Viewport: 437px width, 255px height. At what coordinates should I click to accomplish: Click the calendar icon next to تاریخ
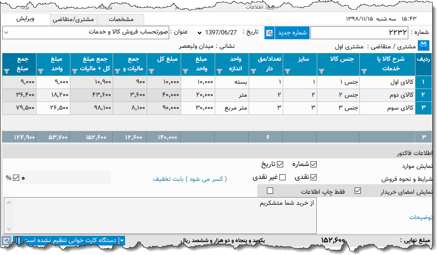269,33
